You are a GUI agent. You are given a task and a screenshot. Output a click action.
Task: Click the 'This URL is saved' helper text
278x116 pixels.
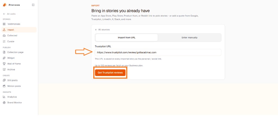[128, 59]
